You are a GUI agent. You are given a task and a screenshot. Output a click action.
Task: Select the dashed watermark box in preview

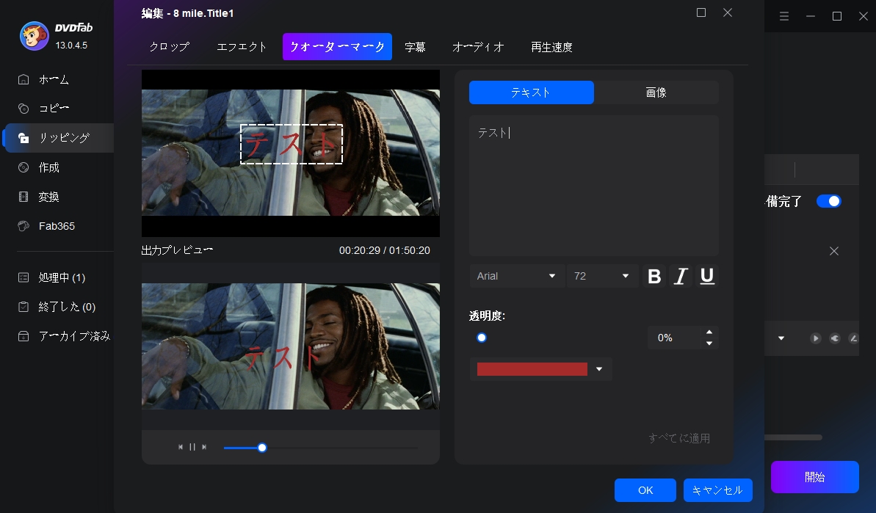coord(291,144)
